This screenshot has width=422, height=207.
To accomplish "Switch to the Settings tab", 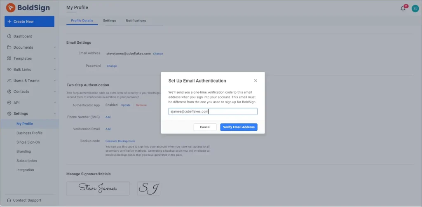I will [x=109, y=21].
